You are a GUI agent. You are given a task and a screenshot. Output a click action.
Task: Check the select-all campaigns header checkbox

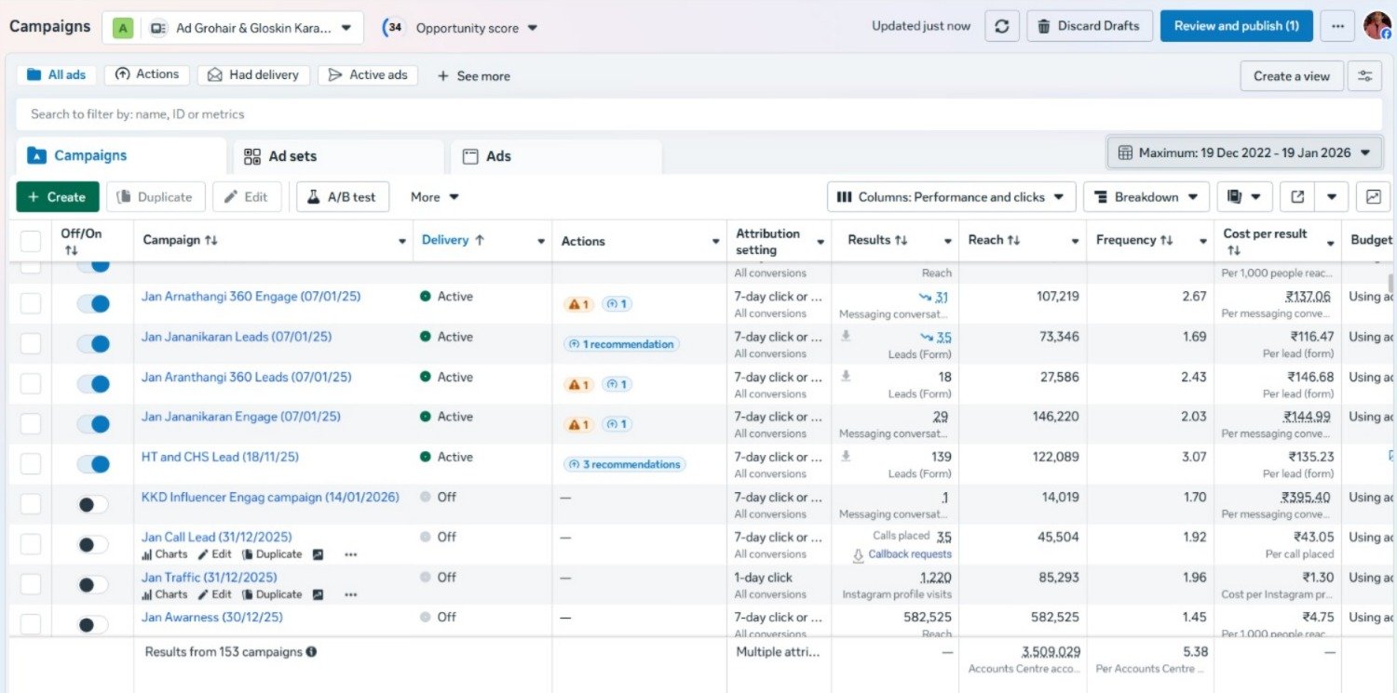(x=31, y=241)
